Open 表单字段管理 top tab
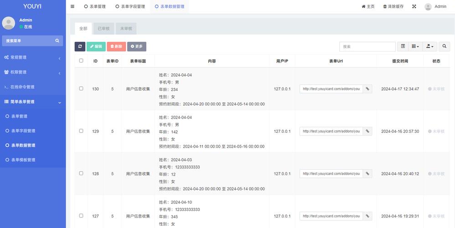 point(130,6)
